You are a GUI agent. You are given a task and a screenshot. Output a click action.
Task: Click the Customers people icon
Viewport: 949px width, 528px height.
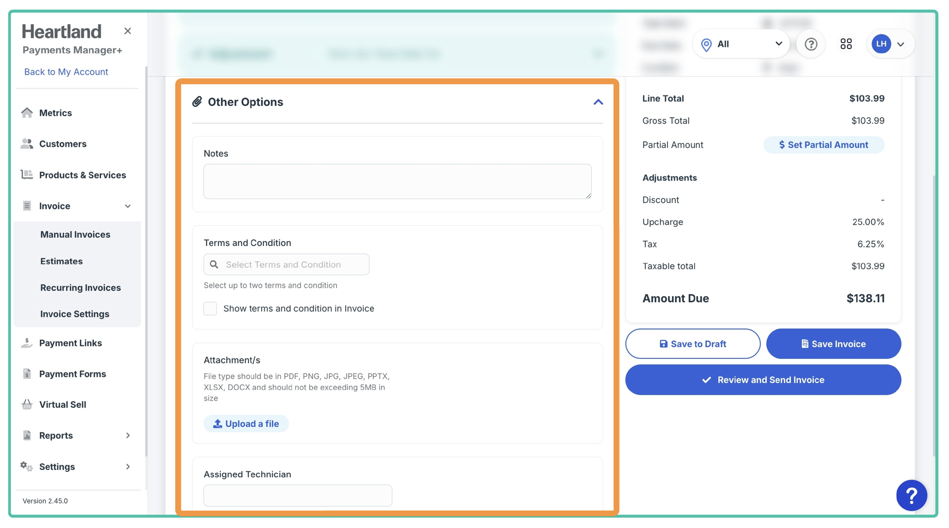(27, 144)
